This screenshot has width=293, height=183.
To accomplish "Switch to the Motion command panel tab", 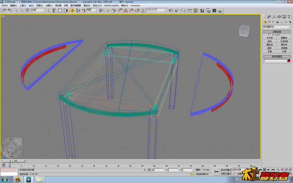I will [279, 17].
